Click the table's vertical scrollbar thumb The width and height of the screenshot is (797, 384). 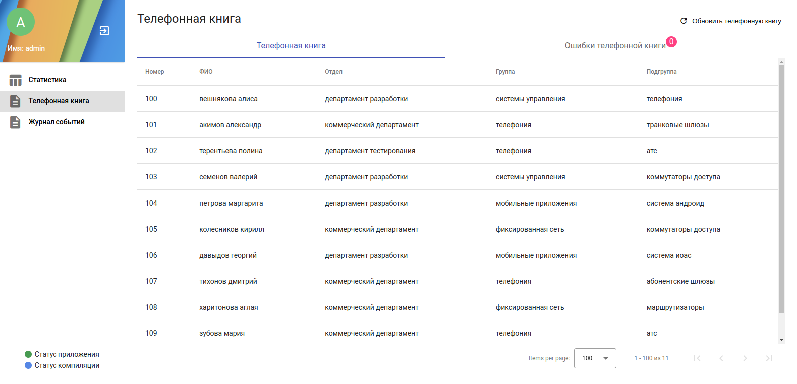pos(781,188)
